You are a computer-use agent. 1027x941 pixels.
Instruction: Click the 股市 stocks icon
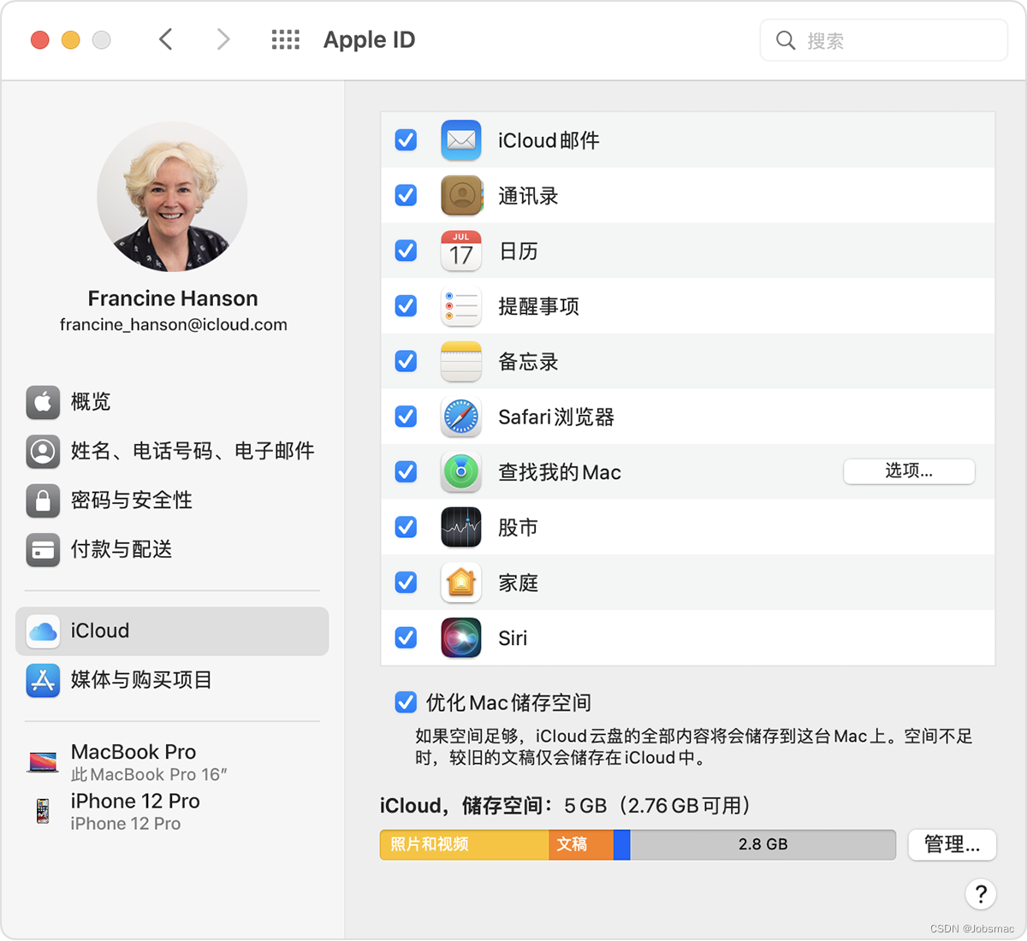tap(461, 527)
